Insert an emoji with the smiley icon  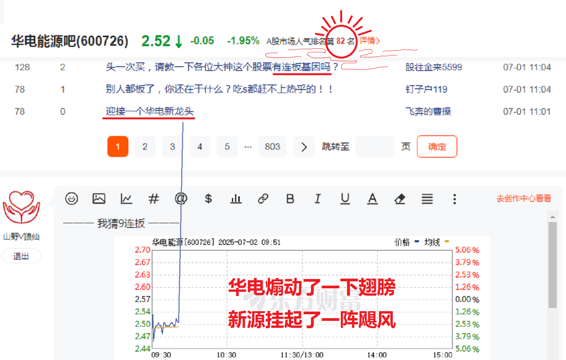71,199
